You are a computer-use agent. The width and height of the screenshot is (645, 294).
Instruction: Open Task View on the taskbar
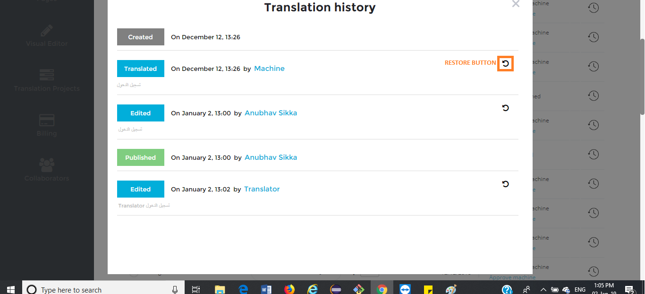(196, 289)
